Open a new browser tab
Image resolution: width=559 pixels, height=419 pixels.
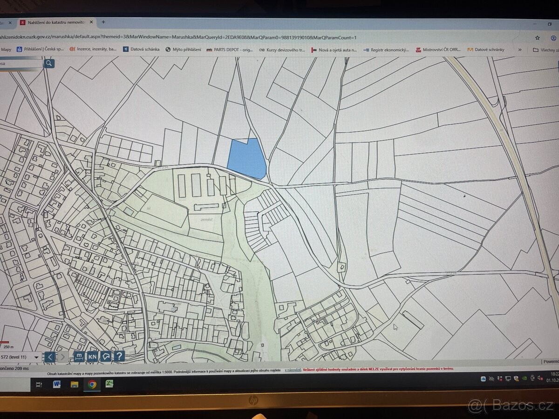tap(103, 22)
